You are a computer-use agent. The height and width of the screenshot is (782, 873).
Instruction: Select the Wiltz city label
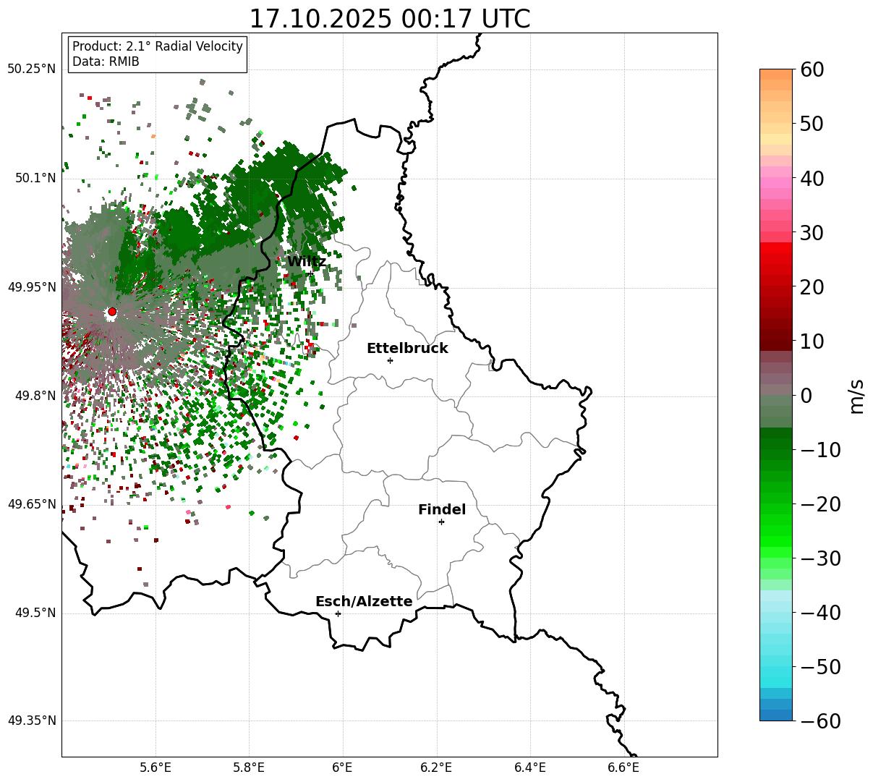point(306,262)
